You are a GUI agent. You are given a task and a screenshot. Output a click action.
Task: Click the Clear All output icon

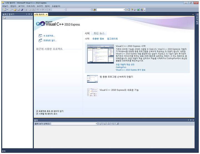tap(113, 124)
